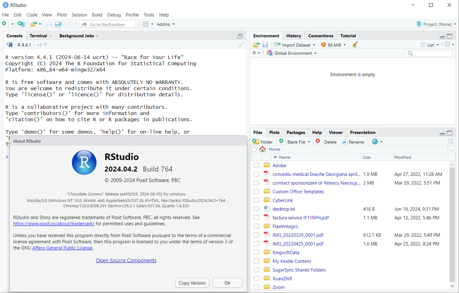
Task: Select the KingsoftData checkbox
Action: (256, 252)
